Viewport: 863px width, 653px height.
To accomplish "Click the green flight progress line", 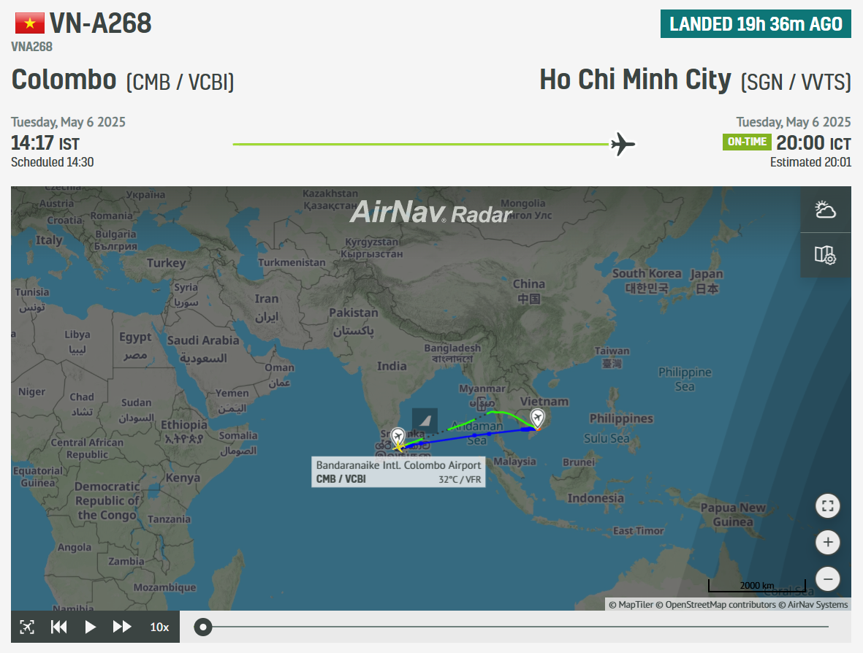I will point(421,144).
